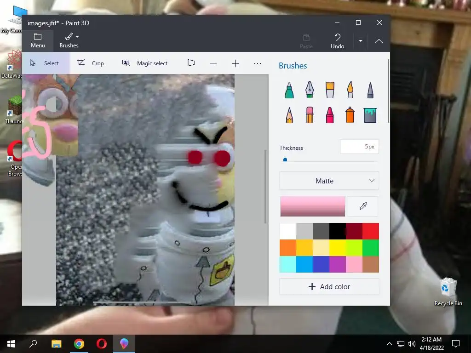Screen dimensions: 471x353
Task: Open taskbar search
Action: tap(33, 344)
